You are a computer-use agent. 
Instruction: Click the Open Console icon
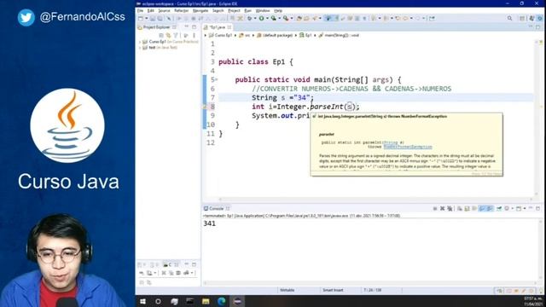519,208
